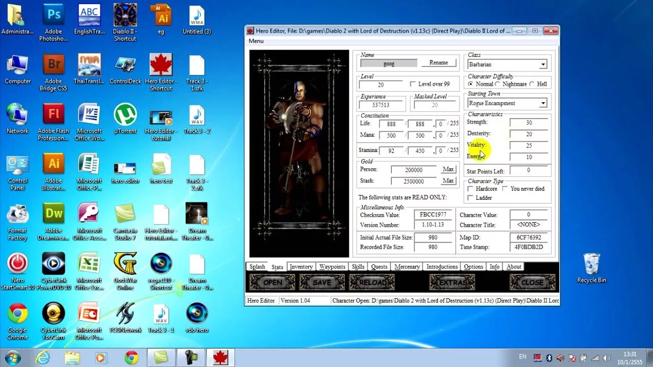Screen dimensions: 653x367
Task: Select Untitled (3) WMA file icon
Action: point(197,20)
